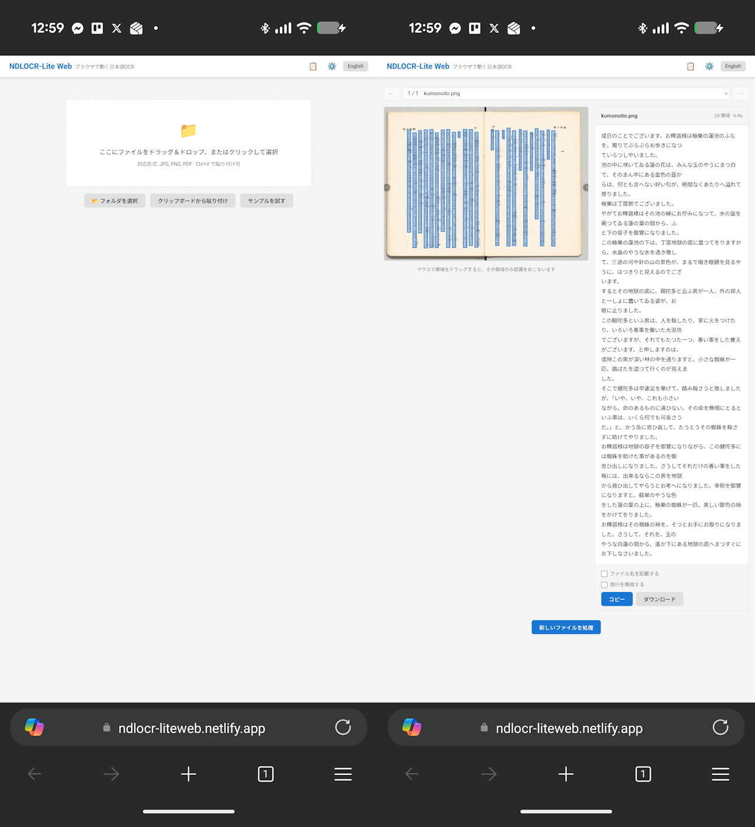The image size is (755, 827).
Task: Tap Trello notification icon in left status bar
Action: 97,28
